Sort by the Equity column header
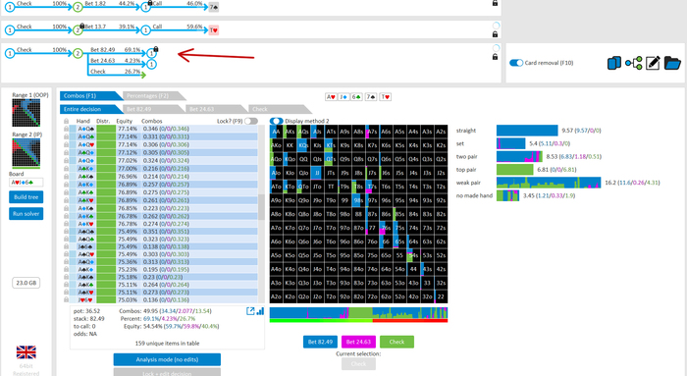This screenshot has height=376, width=687. [124, 121]
